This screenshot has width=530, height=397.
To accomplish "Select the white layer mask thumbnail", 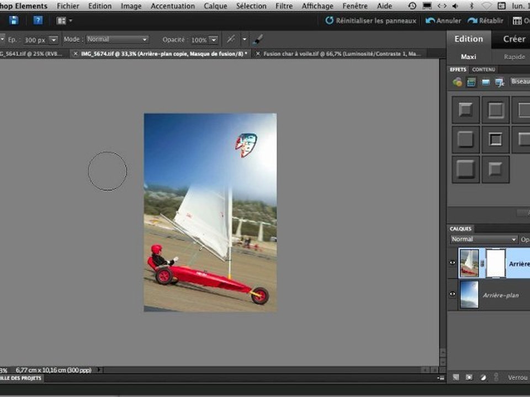I will (495, 263).
